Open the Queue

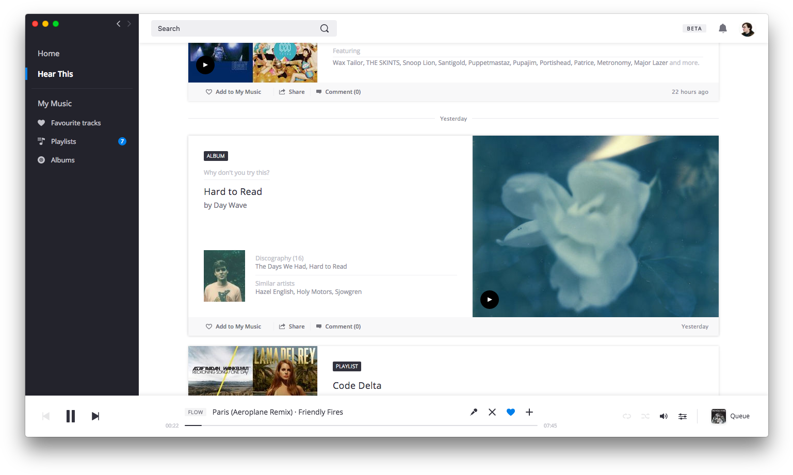[x=731, y=416]
